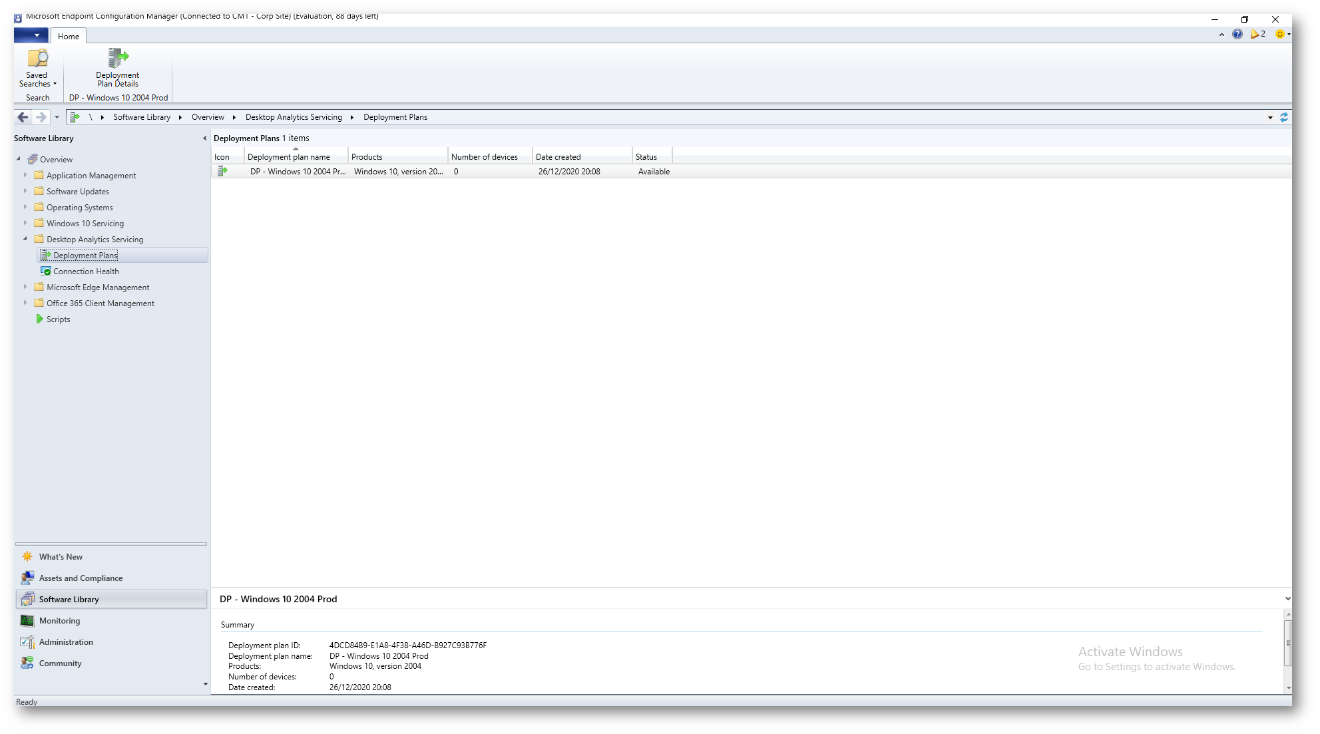Click Overview in breadcrumb
This screenshot has height=734, width=1320.
[208, 117]
